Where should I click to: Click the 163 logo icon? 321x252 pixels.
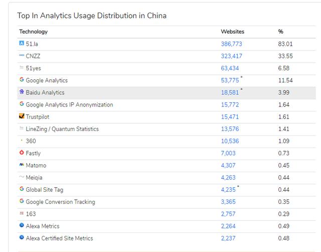[22, 213]
